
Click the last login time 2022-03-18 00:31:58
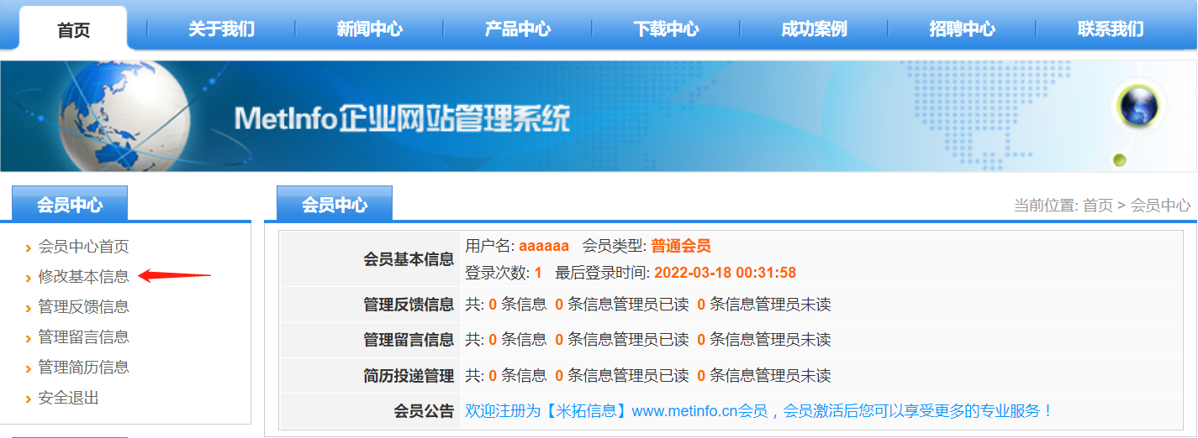(725, 273)
